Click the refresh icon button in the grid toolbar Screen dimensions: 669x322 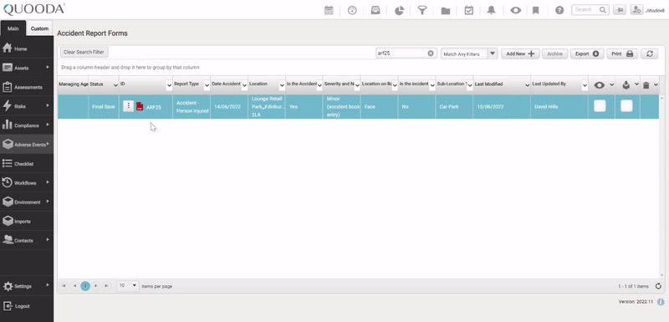[650, 54]
